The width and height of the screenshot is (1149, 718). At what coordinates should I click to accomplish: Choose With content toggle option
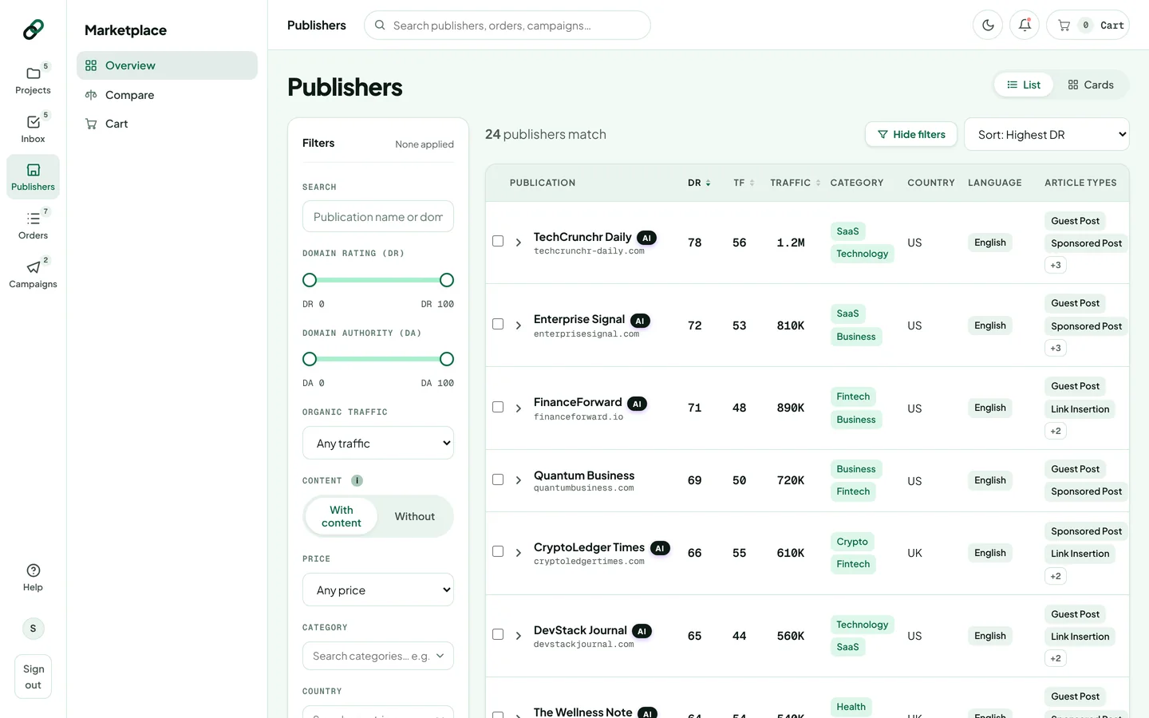[342, 516]
